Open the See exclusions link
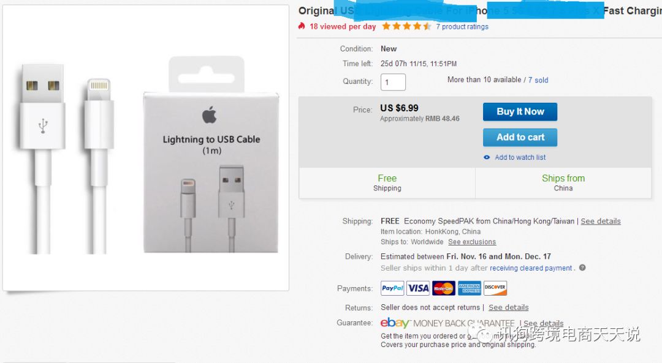Image resolution: width=662 pixels, height=363 pixels. tap(472, 242)
